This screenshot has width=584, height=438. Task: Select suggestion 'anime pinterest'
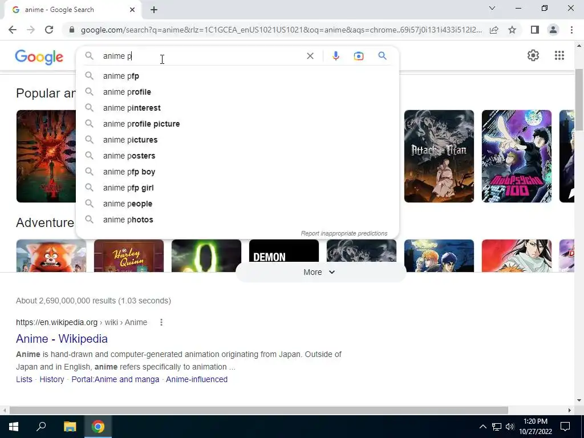pos(238,108)
